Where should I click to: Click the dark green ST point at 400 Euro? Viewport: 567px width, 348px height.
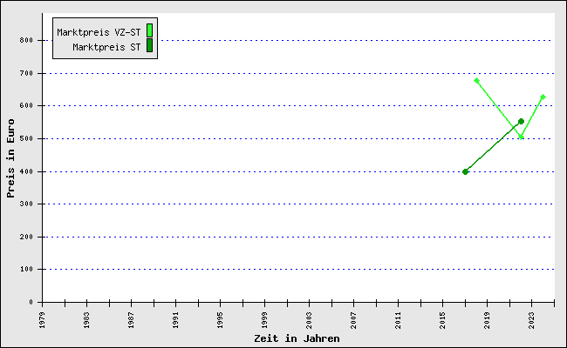point(466,171)
